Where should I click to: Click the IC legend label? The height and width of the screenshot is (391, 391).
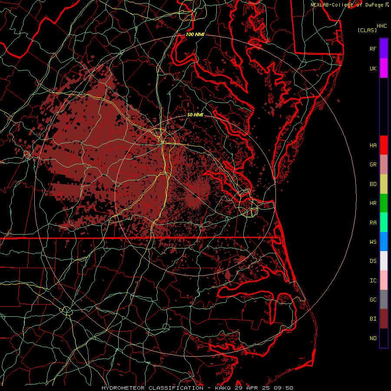(373, 281)
